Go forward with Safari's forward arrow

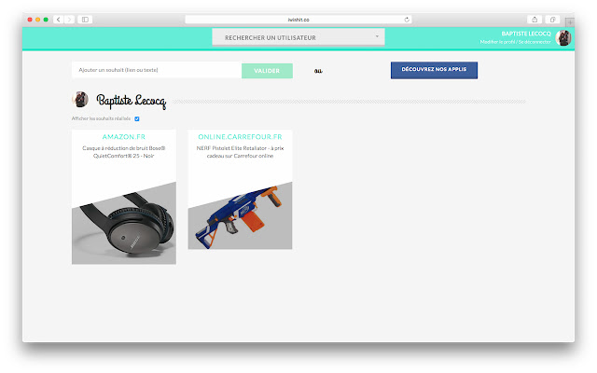(69, 20)
